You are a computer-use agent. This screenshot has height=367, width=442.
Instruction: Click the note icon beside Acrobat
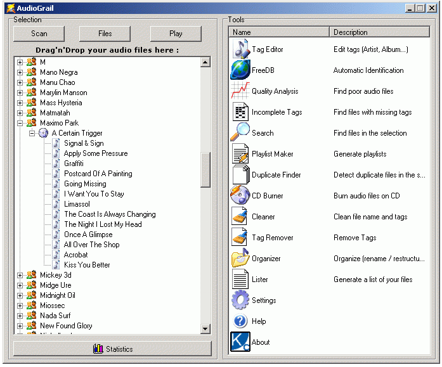[56, 254]
